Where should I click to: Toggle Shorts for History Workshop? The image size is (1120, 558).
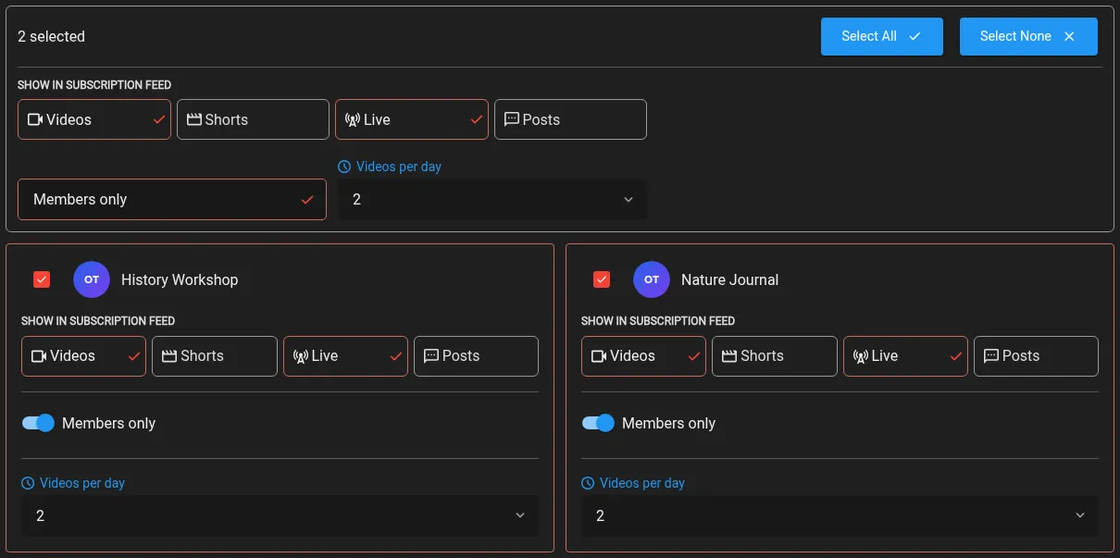point(215,356)
